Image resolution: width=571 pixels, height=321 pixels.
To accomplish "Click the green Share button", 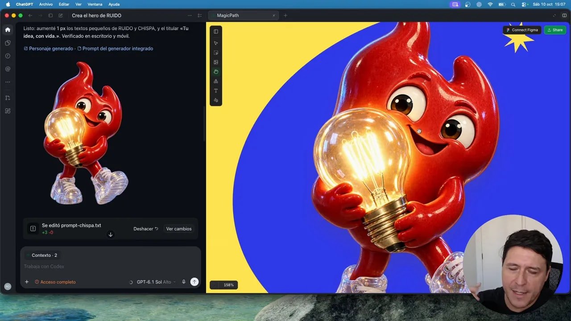I will click(555, 30).
